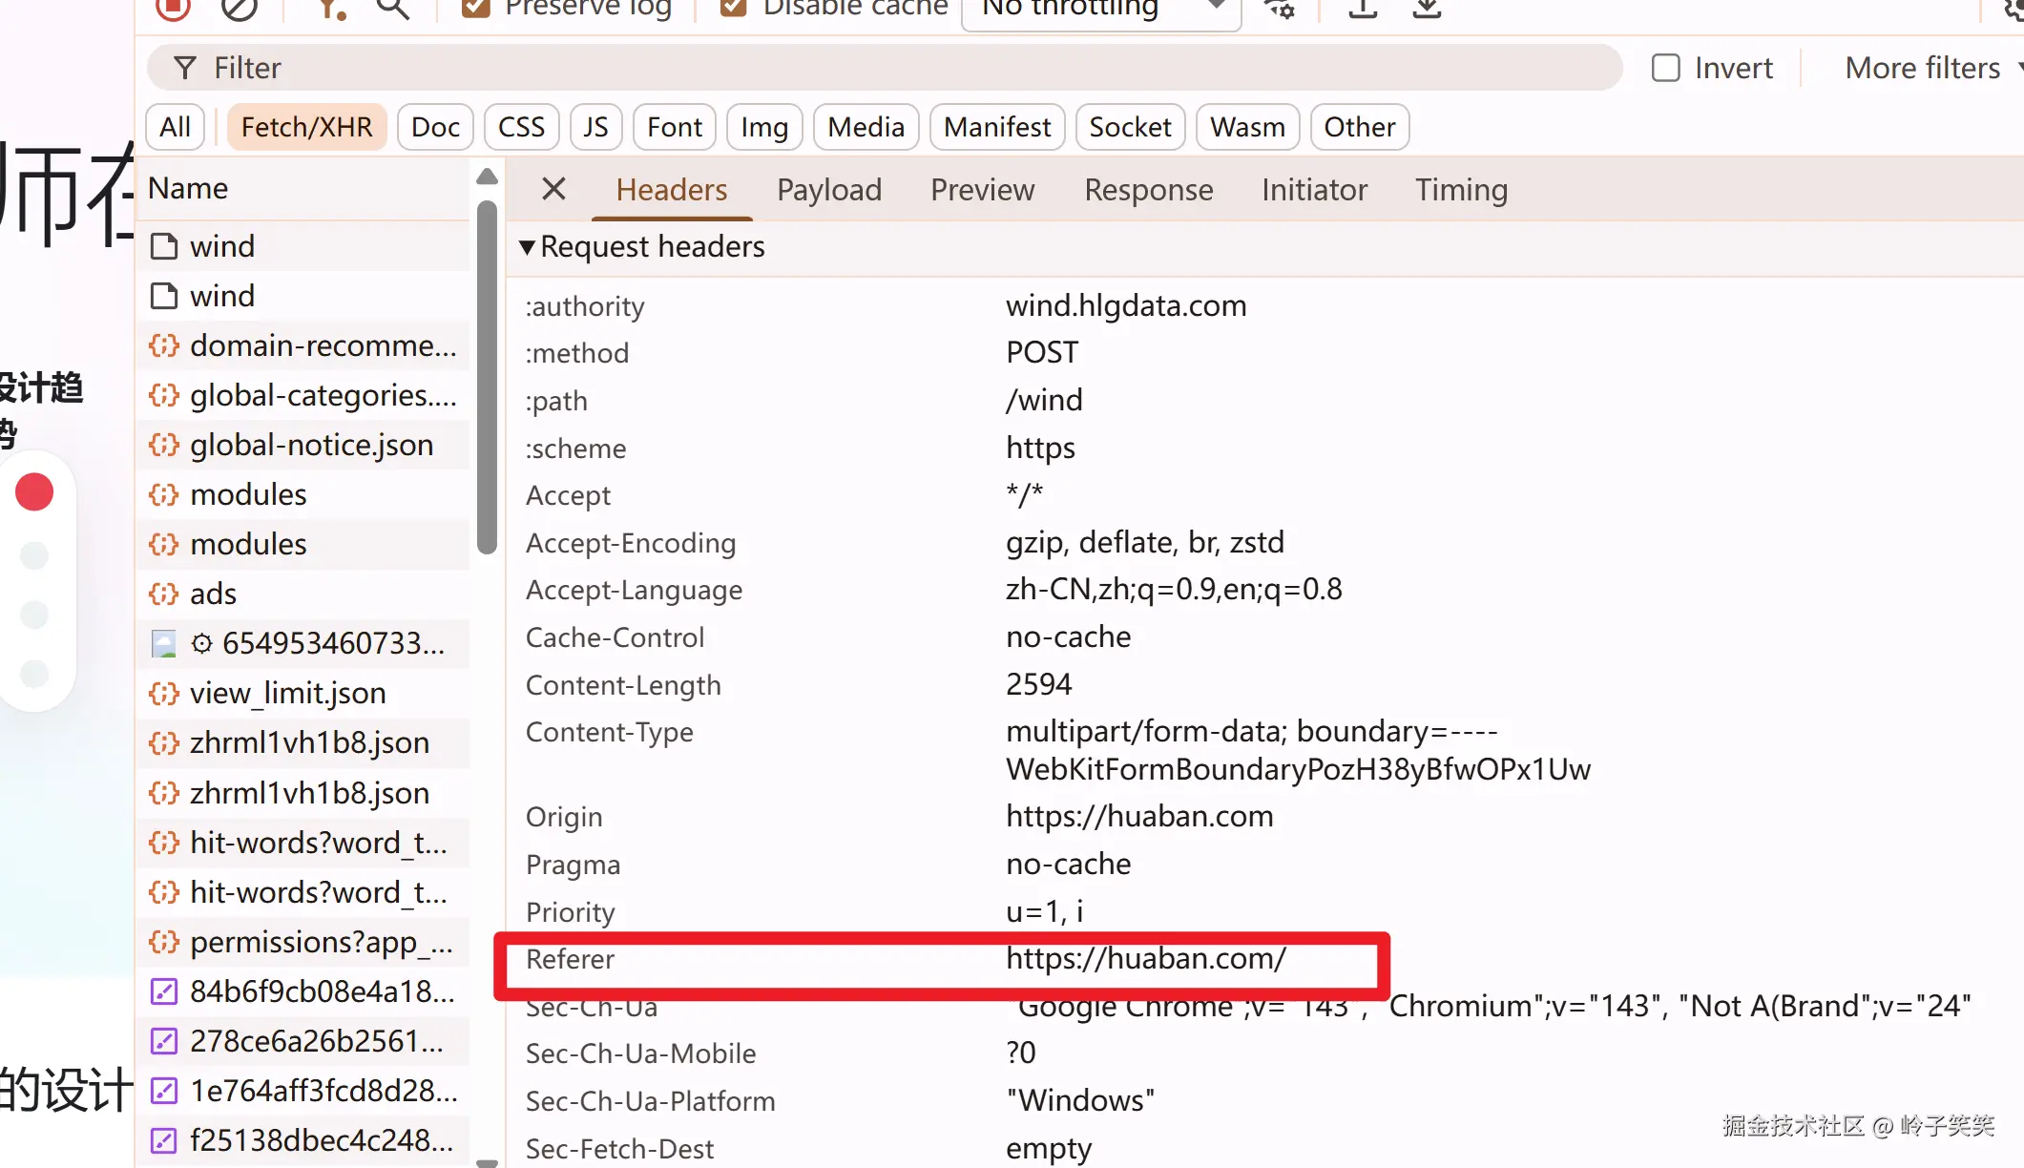Screen dimensions: 2024x1168
Task: Enable the Invert filter checkbox
Action: click(x=1666, y=68)
